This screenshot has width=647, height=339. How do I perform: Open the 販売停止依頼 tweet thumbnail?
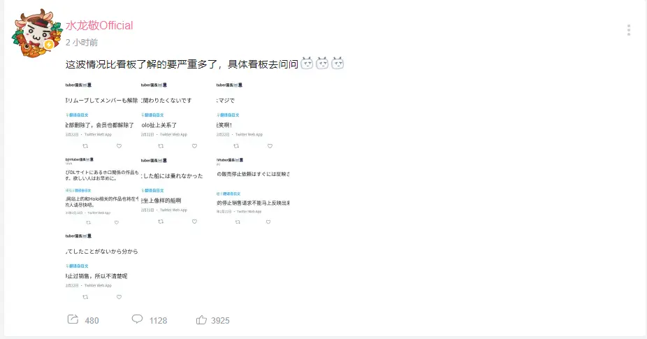click(252, 191)
